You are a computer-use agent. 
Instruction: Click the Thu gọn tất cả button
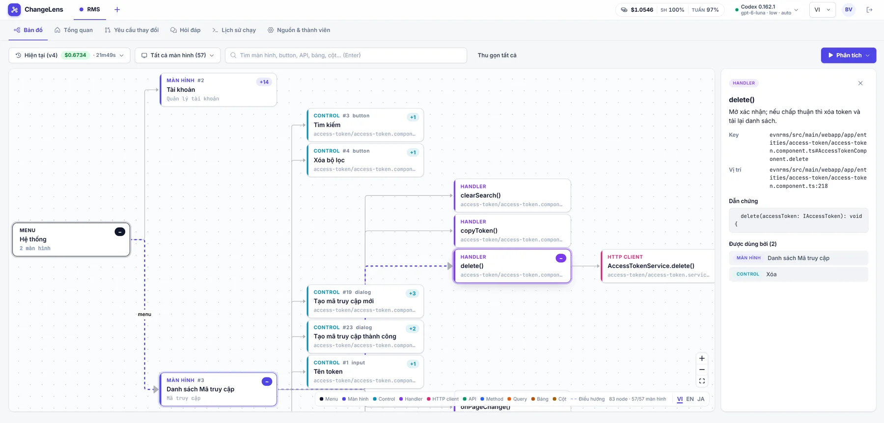[x=497, y=55]
